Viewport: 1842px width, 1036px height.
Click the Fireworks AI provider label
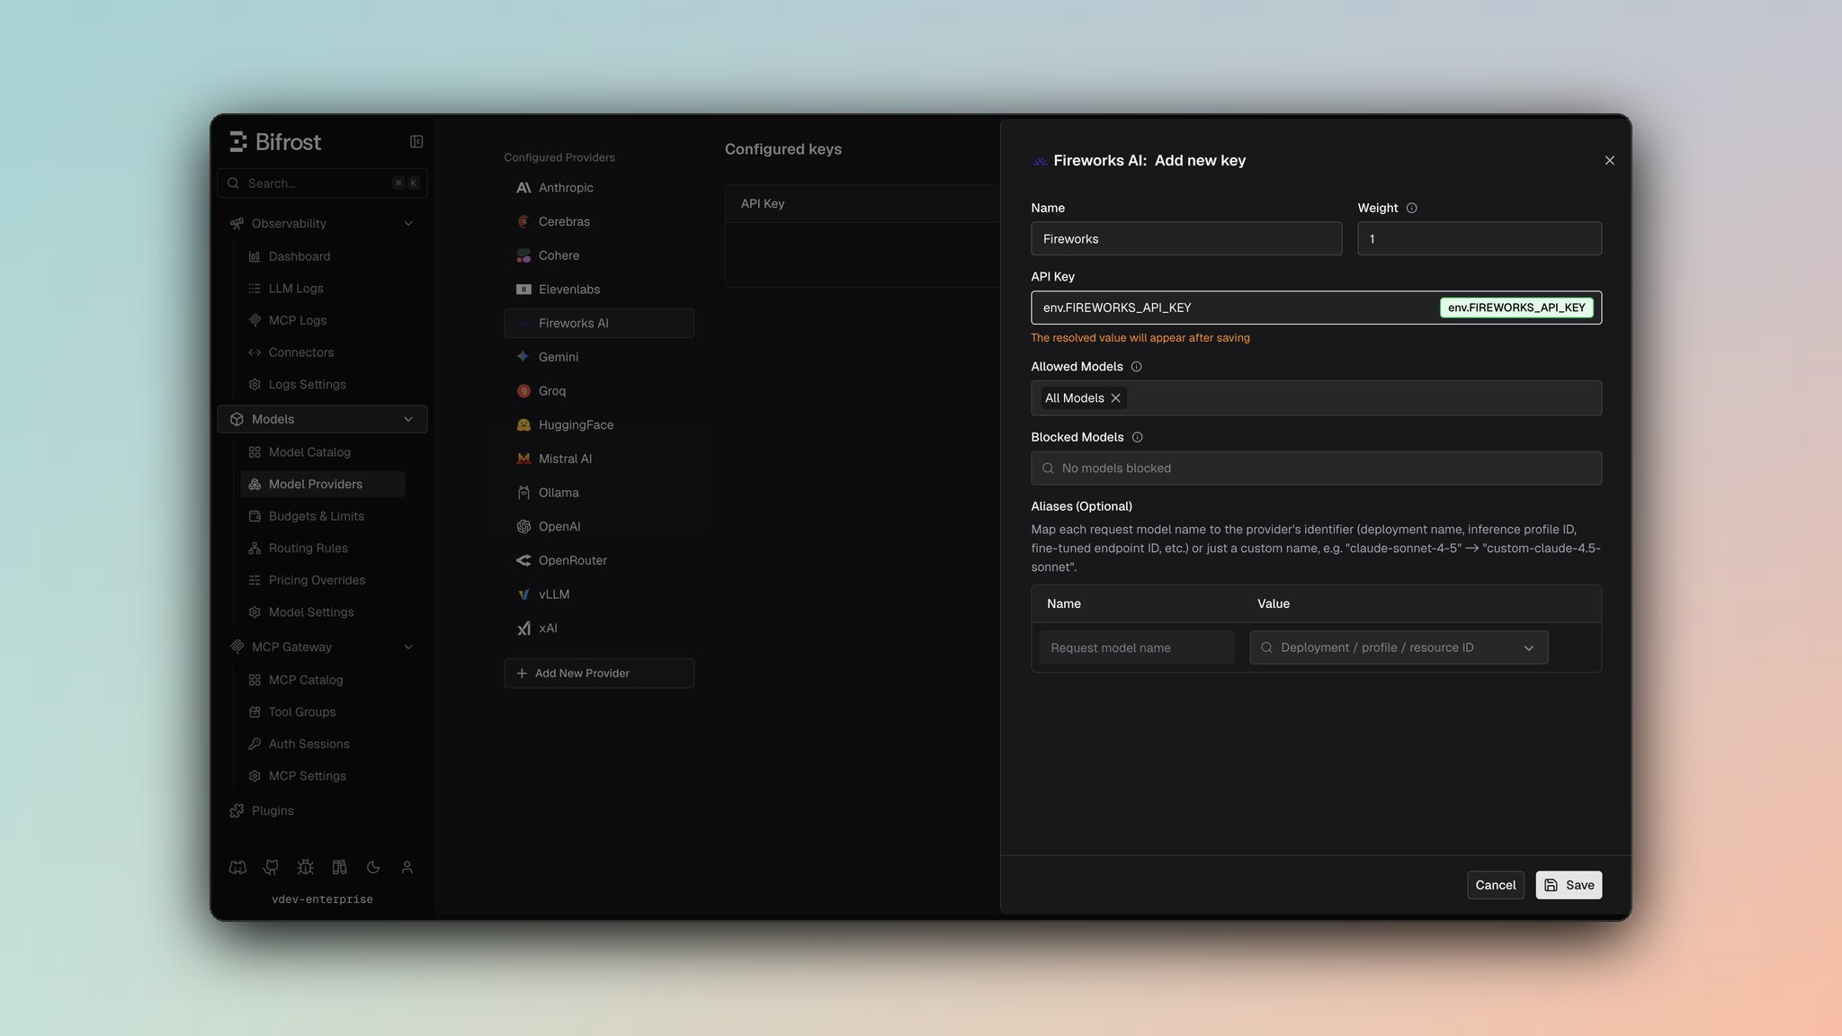[x=573, y=324]
